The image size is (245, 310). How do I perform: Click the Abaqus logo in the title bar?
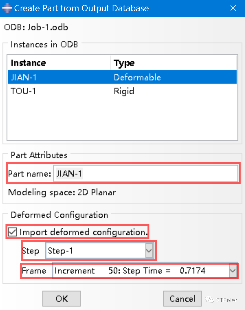click(x=7, y=8)
